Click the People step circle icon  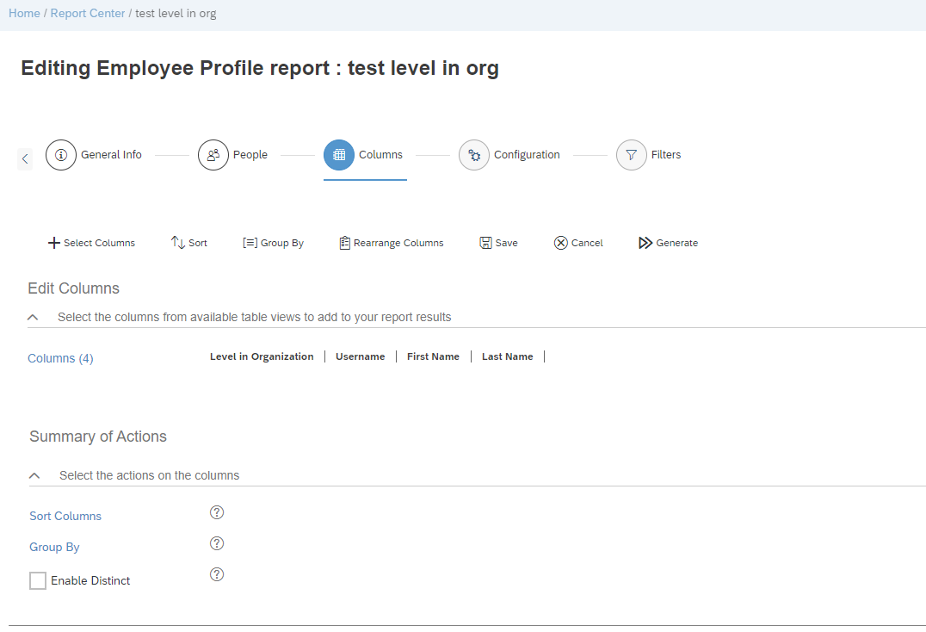click(213, 155)
